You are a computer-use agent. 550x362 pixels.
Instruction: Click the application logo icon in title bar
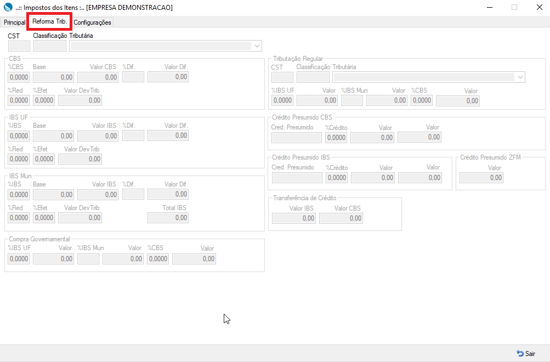click(x=8, y=7)
